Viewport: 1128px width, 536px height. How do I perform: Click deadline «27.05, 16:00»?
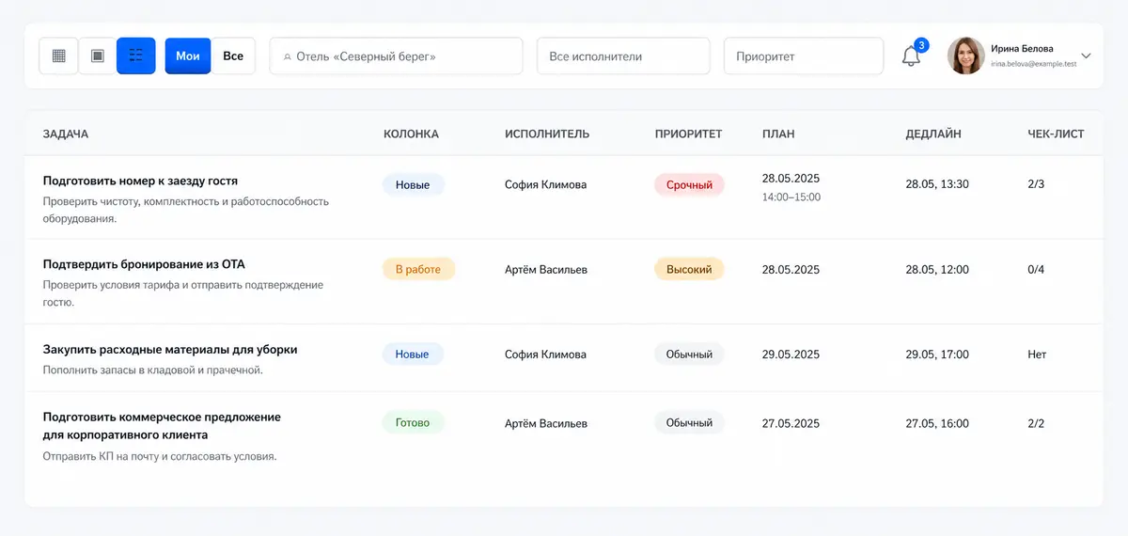937,423
